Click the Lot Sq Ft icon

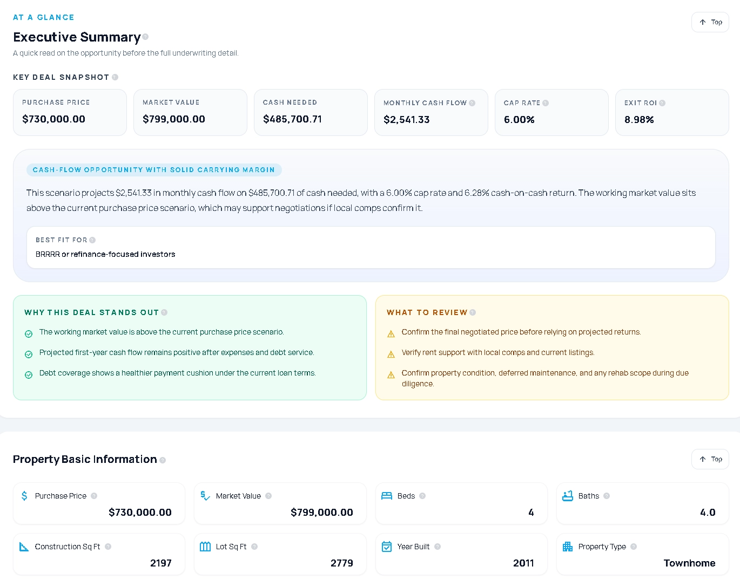(x=205, y=546)
